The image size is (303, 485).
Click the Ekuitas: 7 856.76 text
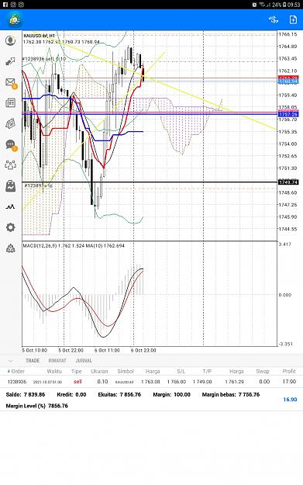(119, 395)
